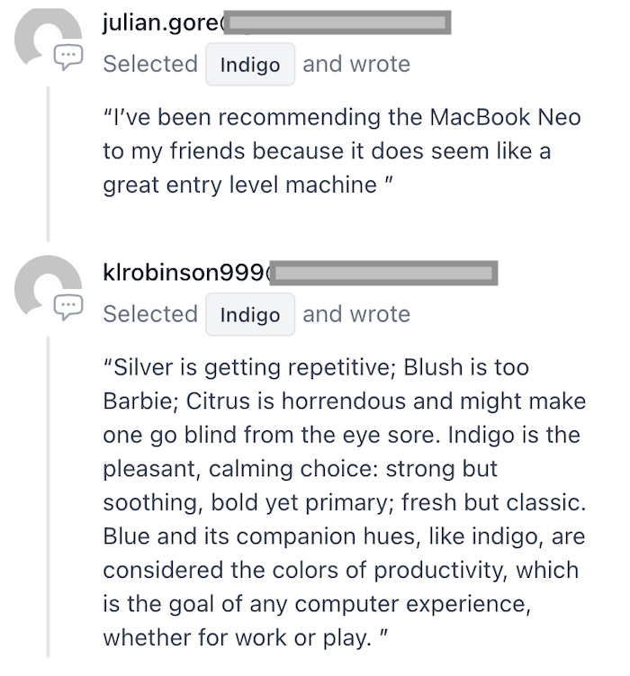Image resolution: width=630 pixels, height=676 pixels.
Task: Click "and wrote" text in julian.gore's entry
Action: click(x=356, y=65)
